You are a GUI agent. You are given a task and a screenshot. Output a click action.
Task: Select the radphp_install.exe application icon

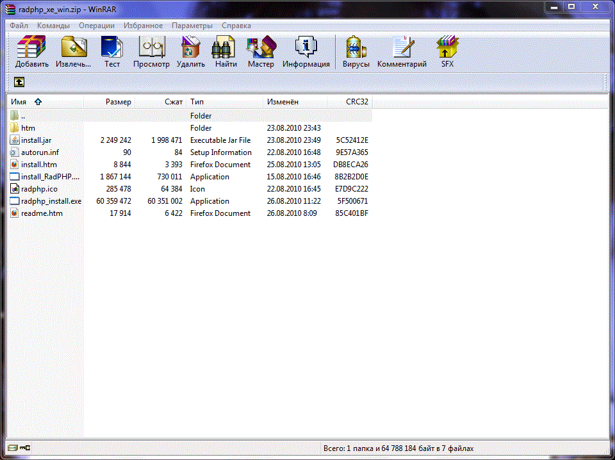coord(15,201)
